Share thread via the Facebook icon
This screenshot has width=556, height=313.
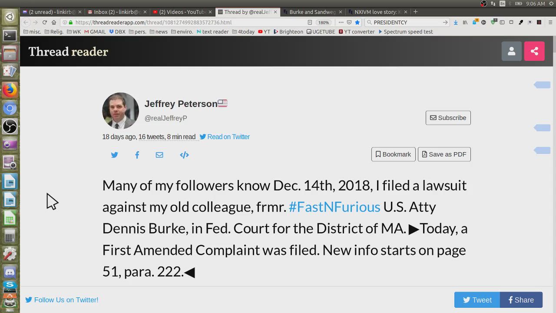pyautogui.click(x=137, y=155)
